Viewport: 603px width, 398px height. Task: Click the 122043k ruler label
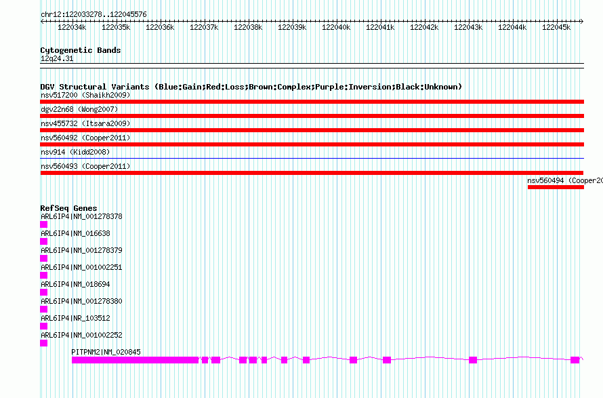pos(468,27)
